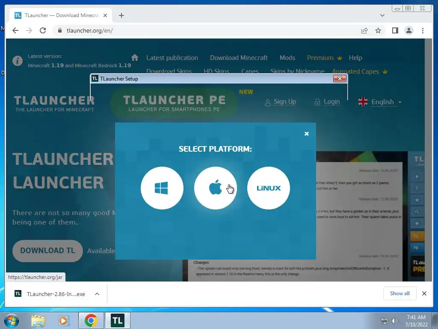Close the downloads bar

(x=424, y=293)
